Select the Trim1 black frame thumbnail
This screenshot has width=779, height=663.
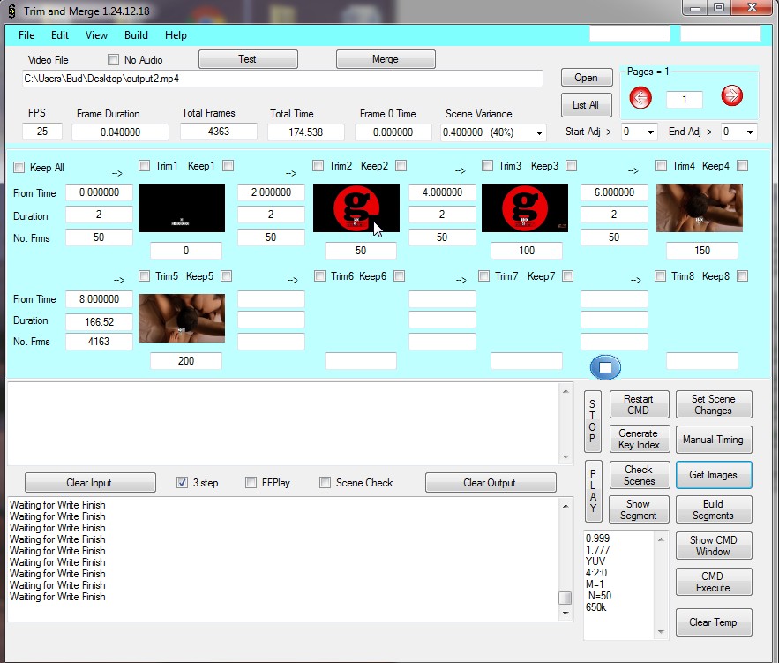[x=182, y=207]
